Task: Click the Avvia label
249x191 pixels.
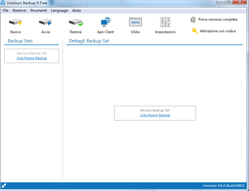Action: coord(46,32)
